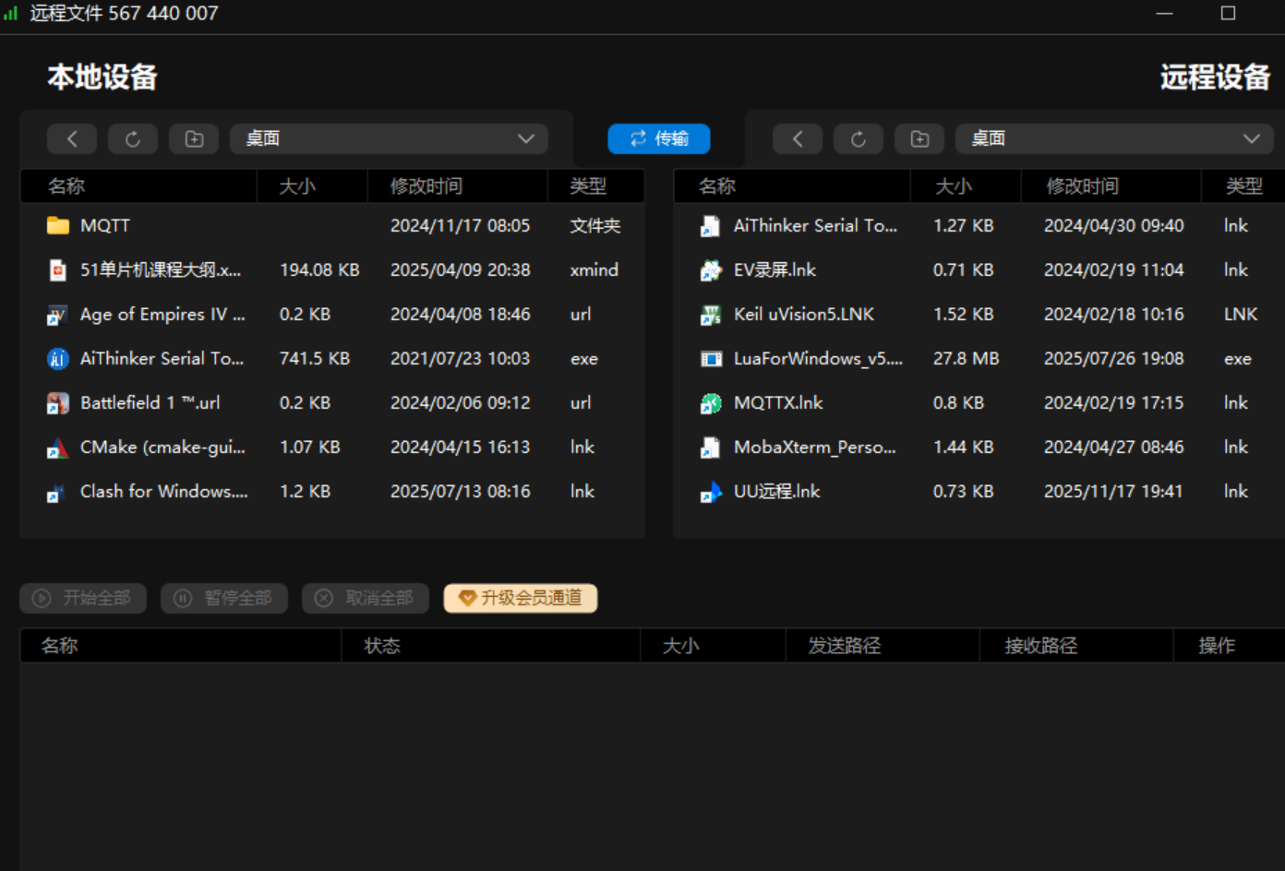
Task: Expand local 桌面 path dropdown
Action: [525, 138]
